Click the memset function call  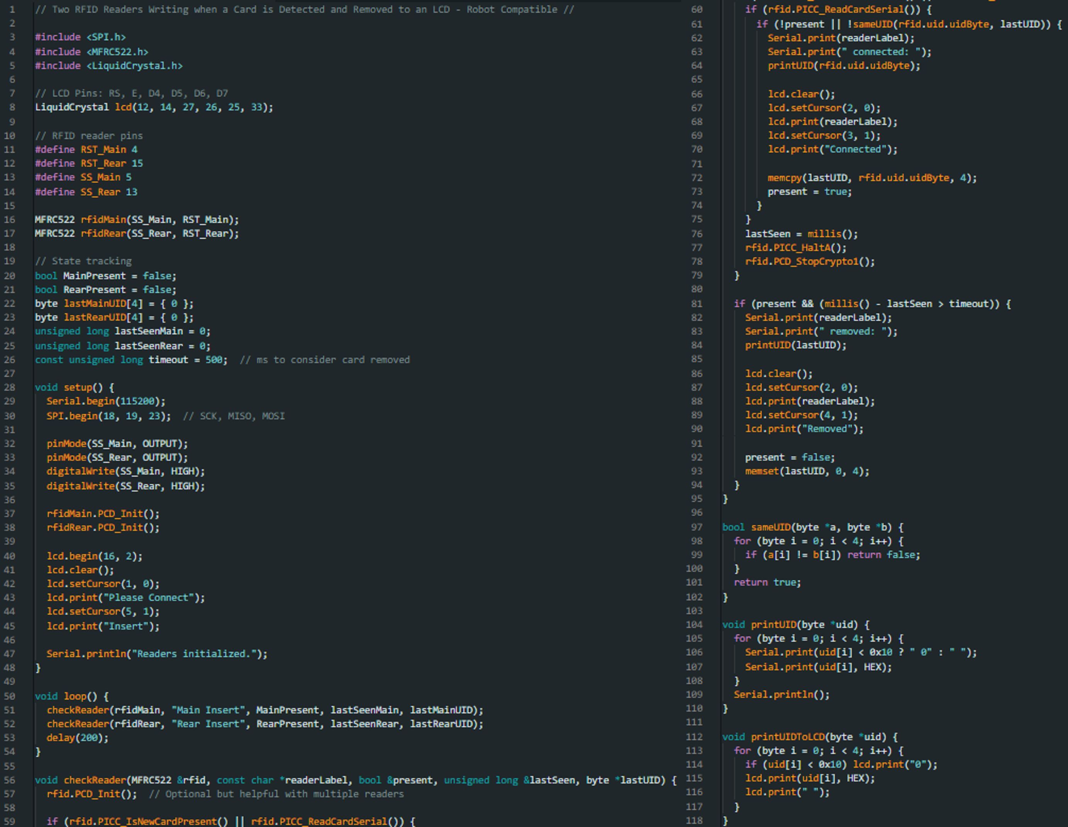coord(761,471)
